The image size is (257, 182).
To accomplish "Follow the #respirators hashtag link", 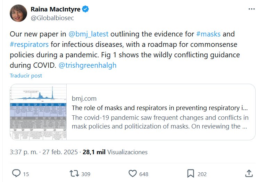I will (x=29, y=44).
